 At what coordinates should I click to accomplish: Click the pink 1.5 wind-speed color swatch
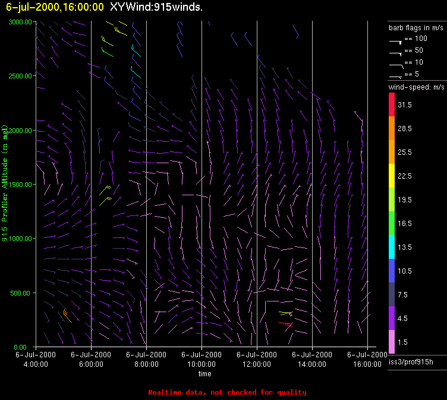coord(392,342)
